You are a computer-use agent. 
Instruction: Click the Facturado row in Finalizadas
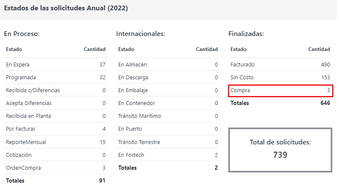pos(280,65)
